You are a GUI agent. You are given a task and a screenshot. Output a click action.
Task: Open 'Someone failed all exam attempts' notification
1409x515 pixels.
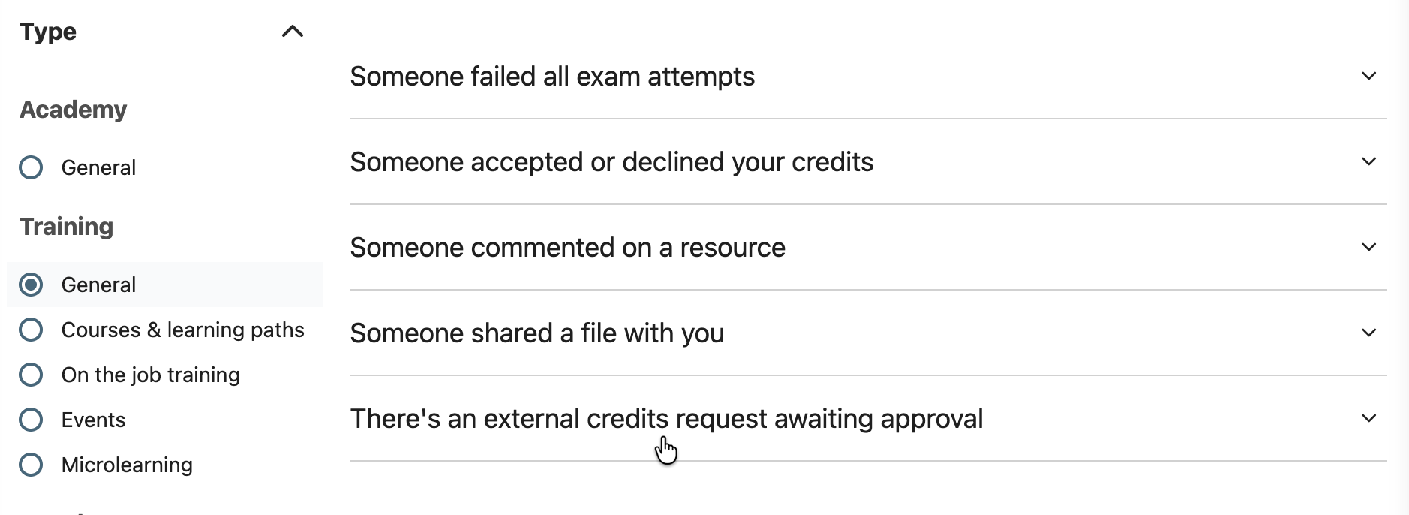point(552,77)
